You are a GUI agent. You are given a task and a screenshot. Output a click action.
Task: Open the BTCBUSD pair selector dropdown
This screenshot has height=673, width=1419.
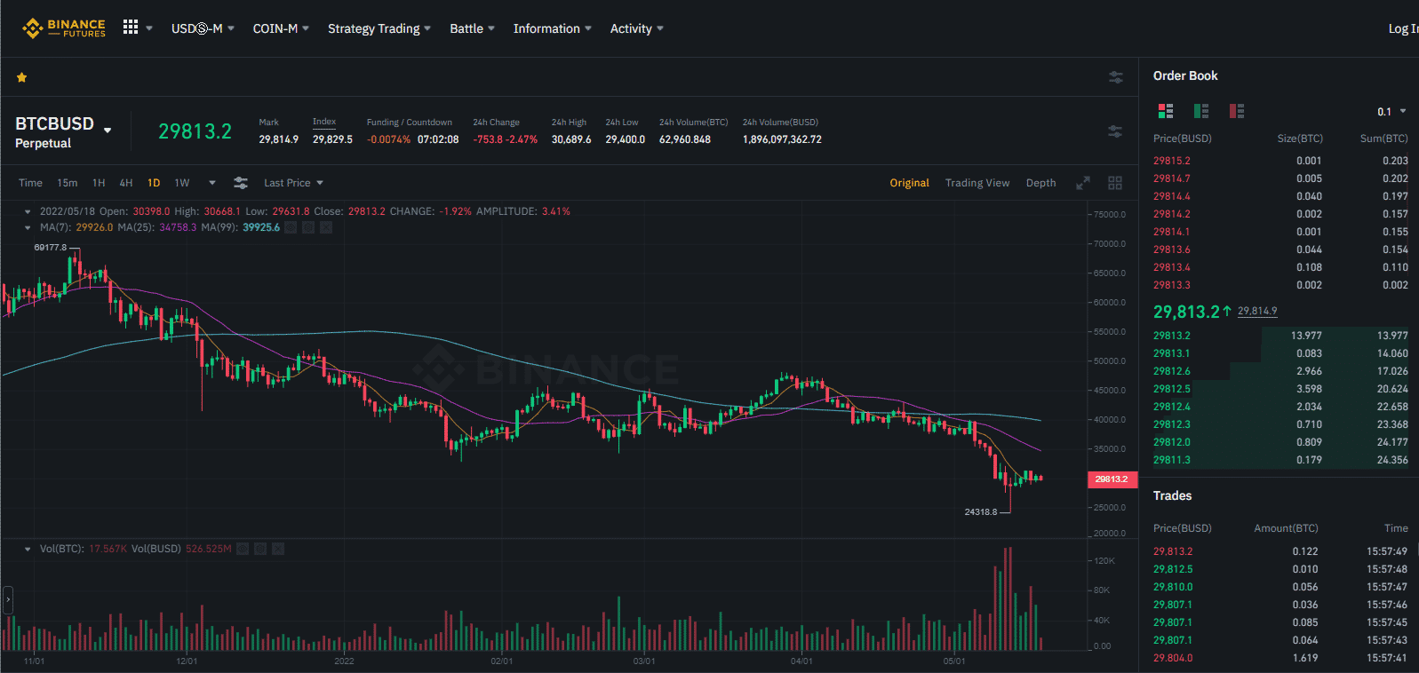click(108, 131)
